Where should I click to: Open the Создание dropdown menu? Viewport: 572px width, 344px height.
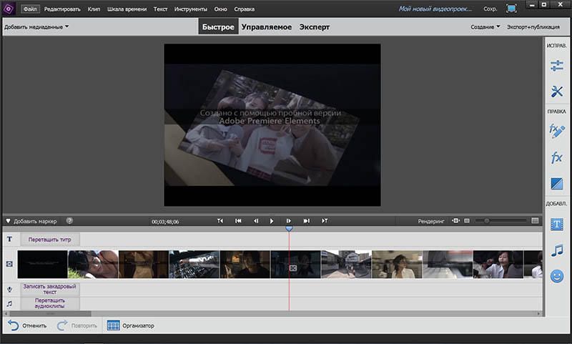pyautogui.click(x=485, y=27)
